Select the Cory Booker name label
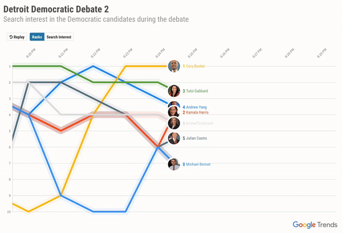The width and height of the screenshot is (342, 233). [196, 67]
